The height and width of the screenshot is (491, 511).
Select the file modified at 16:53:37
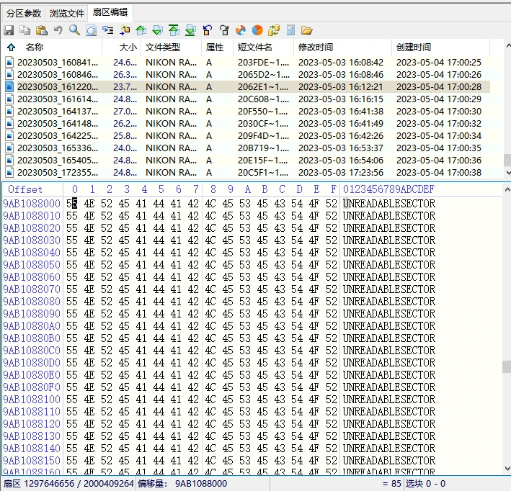(58, 148)
